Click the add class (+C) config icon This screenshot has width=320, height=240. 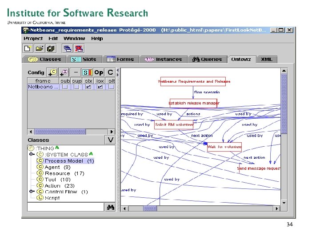point(52,72)
